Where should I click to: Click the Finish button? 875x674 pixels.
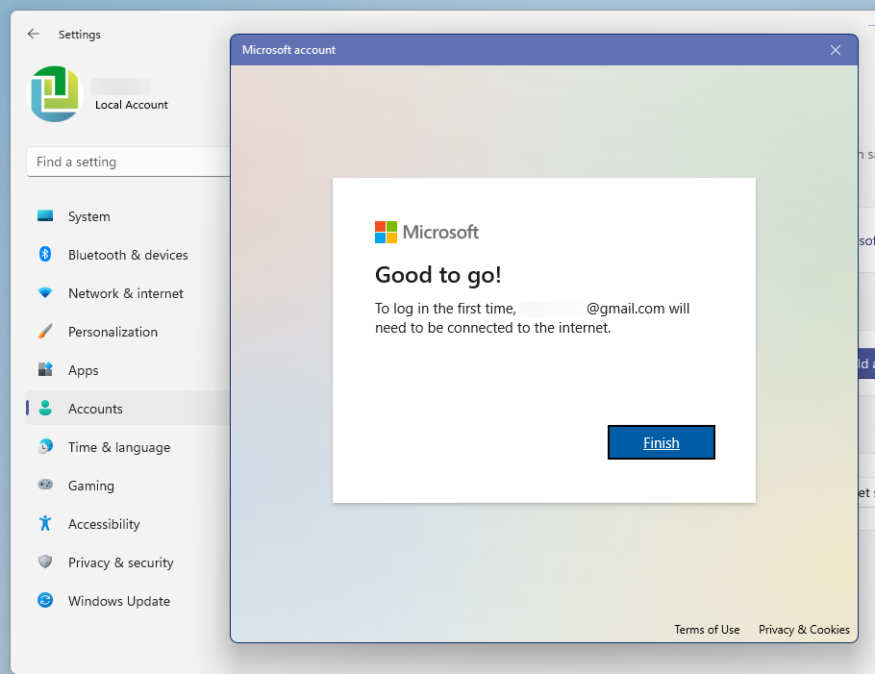(x=661, y=442)
